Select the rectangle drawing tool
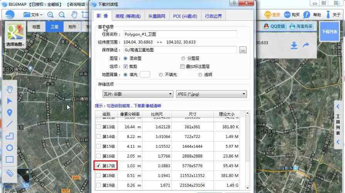 [x=10, y=159]
